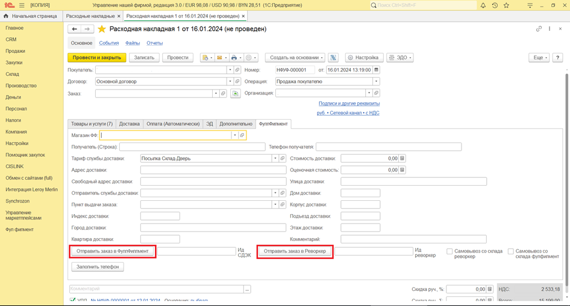The height and width of the screenshot is (306, 570).
Task: Click the Записать button
Action: [144, 58]
